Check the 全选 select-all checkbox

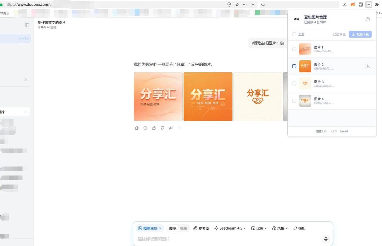(x=294, y=34)
